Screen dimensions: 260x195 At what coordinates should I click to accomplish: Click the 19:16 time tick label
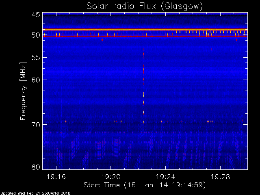click(56, 177)
